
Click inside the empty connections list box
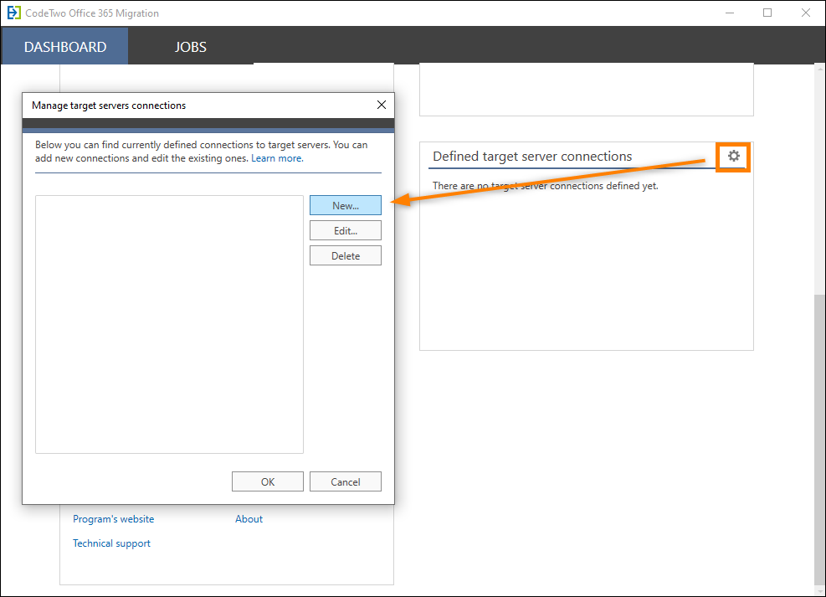click(x=169, y=325)
